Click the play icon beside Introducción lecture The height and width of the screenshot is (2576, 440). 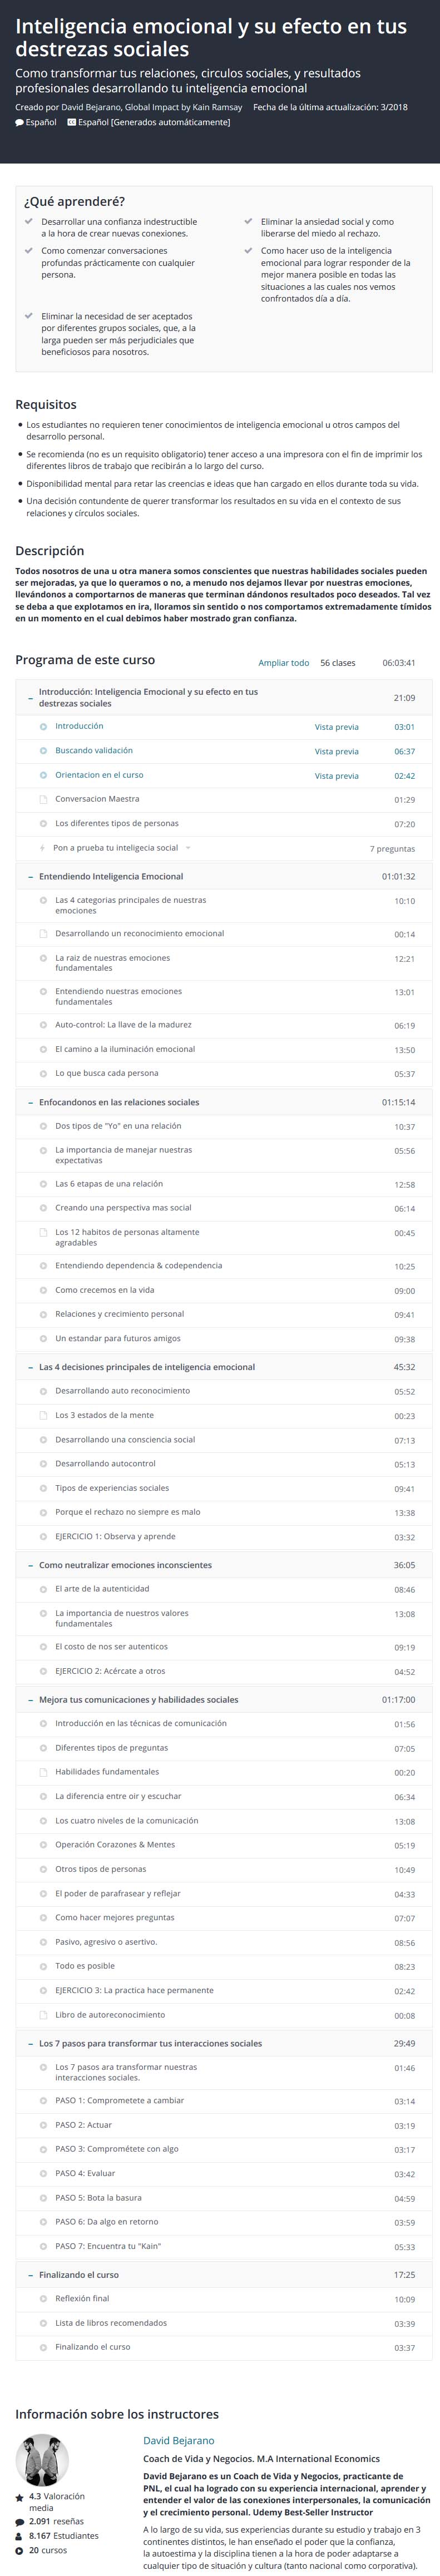(43, 726)
